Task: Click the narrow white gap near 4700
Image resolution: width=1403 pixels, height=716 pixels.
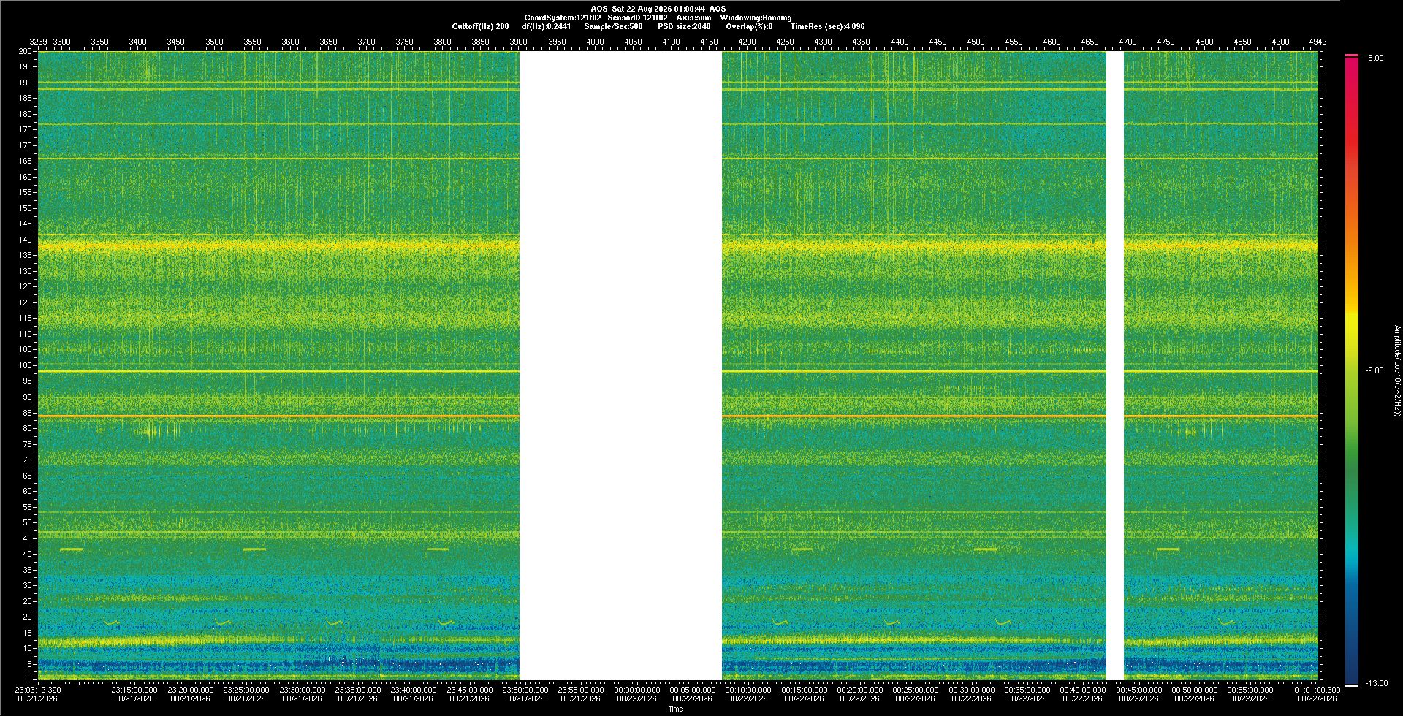Action: pyautogui.click(x=1115, y=365)
